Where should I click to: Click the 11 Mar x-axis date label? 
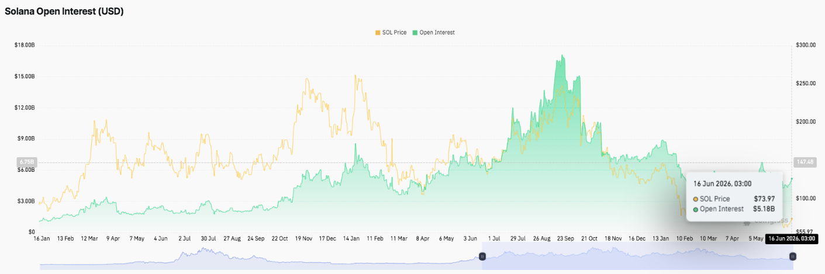399,239
